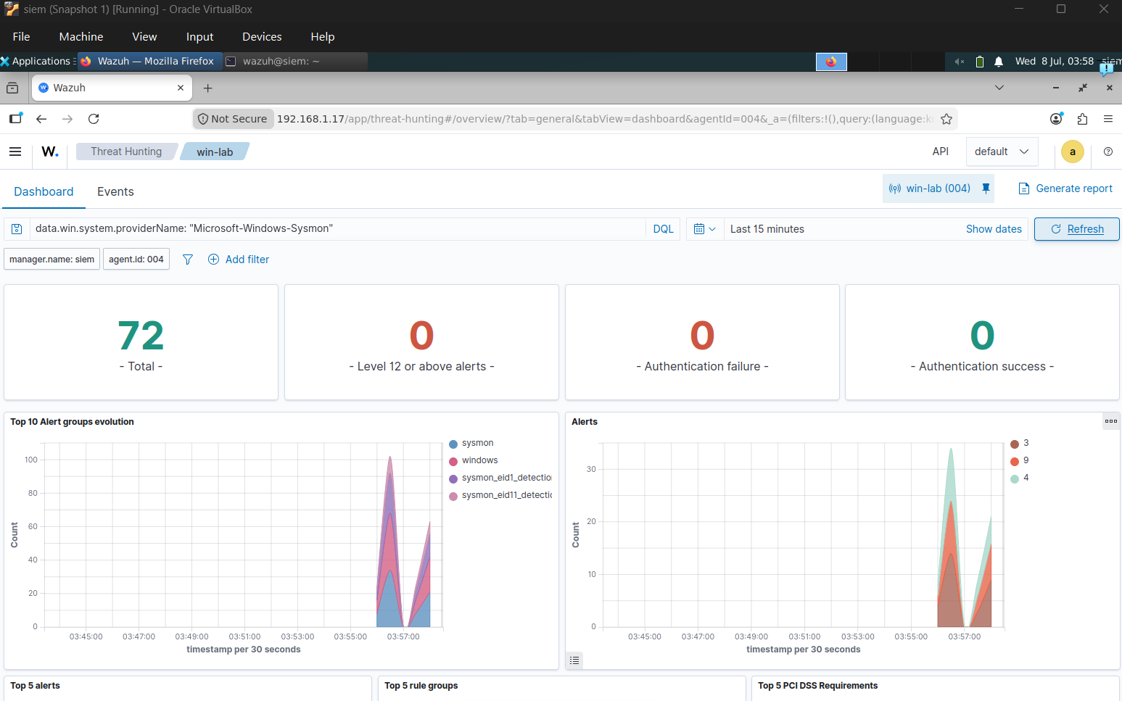Switch query language via DQL
The width and height of the screenshot is (1122, 701).
click(664, 229)
